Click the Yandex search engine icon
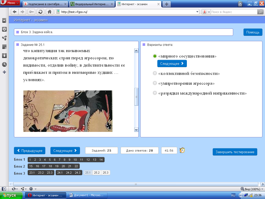 pos(205,12)
